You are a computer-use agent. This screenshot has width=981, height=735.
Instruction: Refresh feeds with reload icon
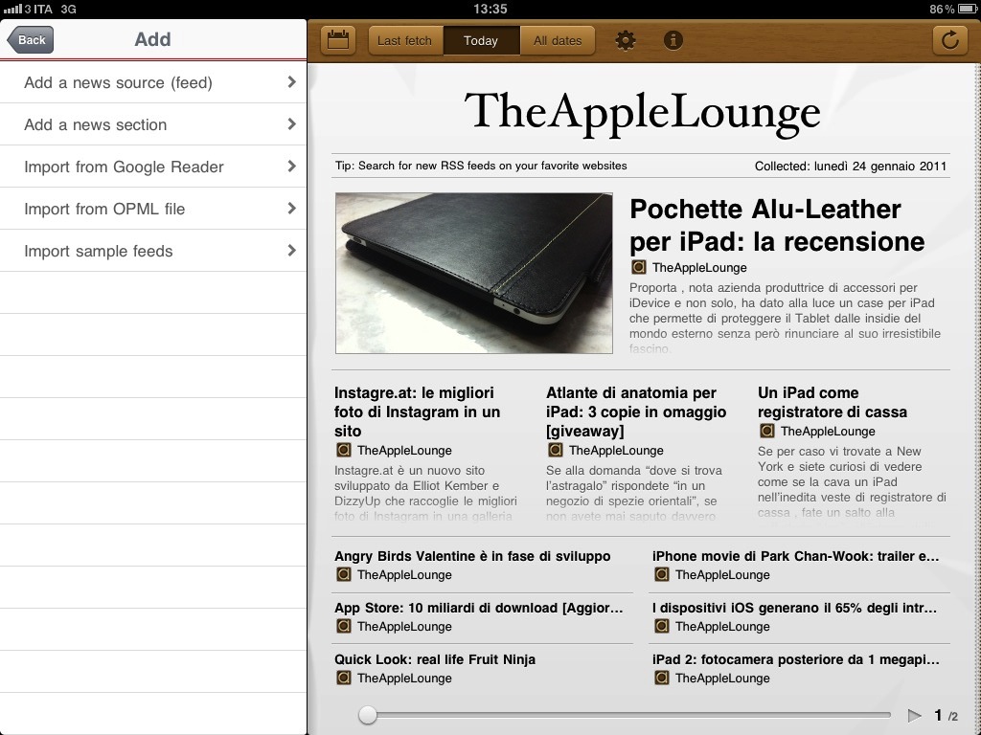click(949, 40)
